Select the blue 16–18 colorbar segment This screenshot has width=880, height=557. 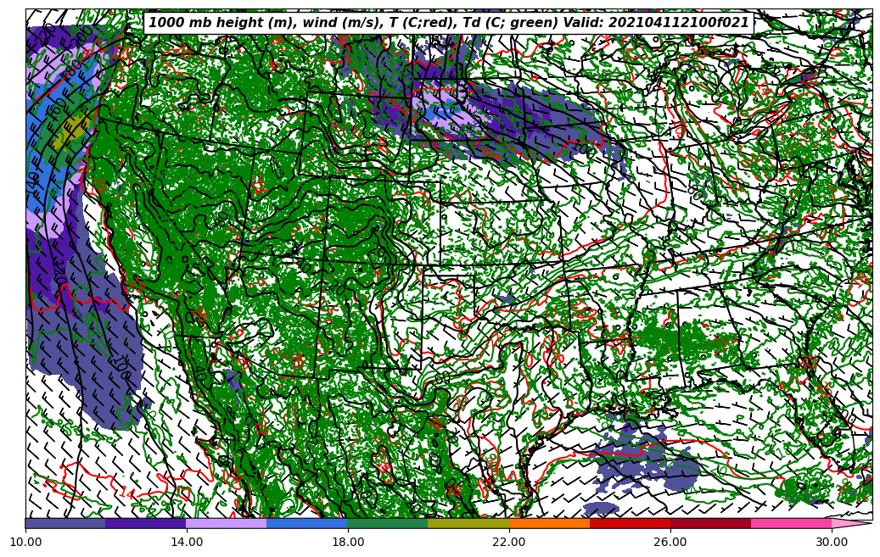[x=307, y=524]
